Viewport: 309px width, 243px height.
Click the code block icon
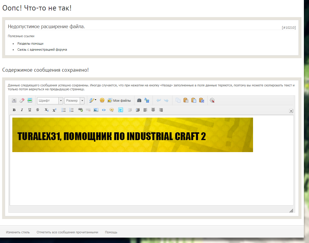pyautogui.click(x=104, y=110)
